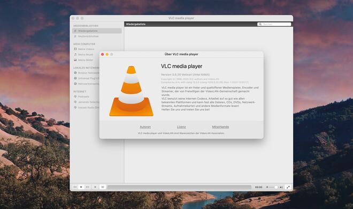Select the Bonjour network entry
Screen dimensions: 353x209
point(88,73)
